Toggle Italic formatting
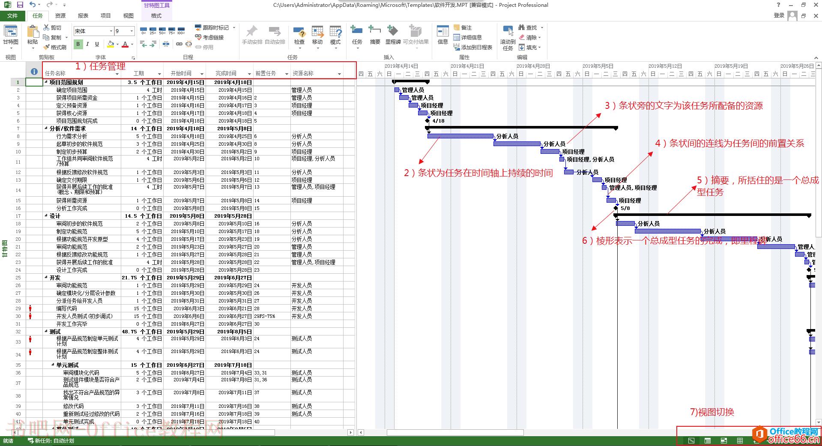Screen dimensions: 822x446 pyautogui.click(x=87, y=44)
